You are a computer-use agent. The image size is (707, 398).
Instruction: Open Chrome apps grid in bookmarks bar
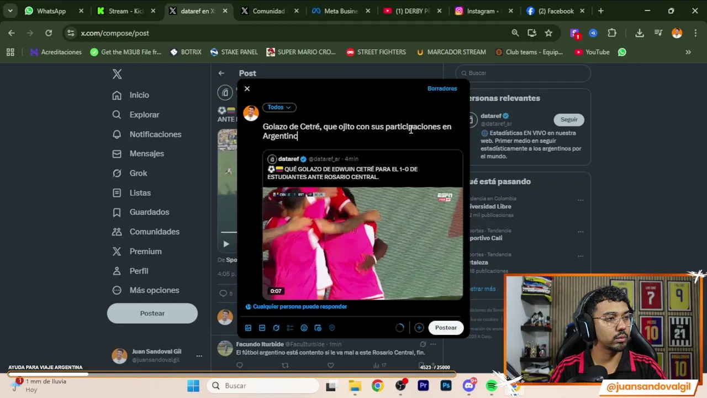pos(10,52)
